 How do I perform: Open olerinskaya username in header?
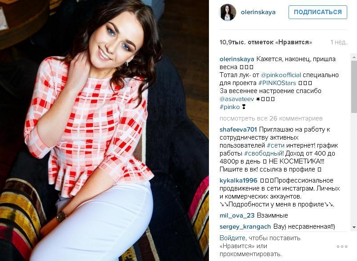[258, 12]
